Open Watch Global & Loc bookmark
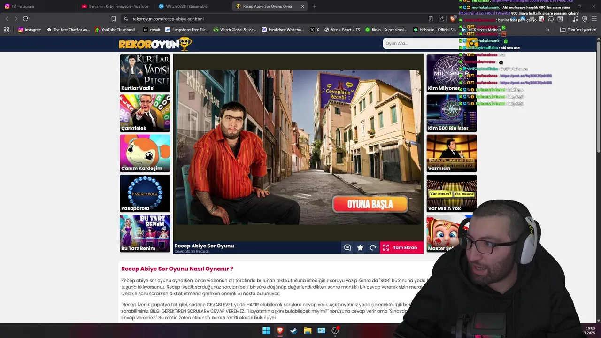 (235, 30)
